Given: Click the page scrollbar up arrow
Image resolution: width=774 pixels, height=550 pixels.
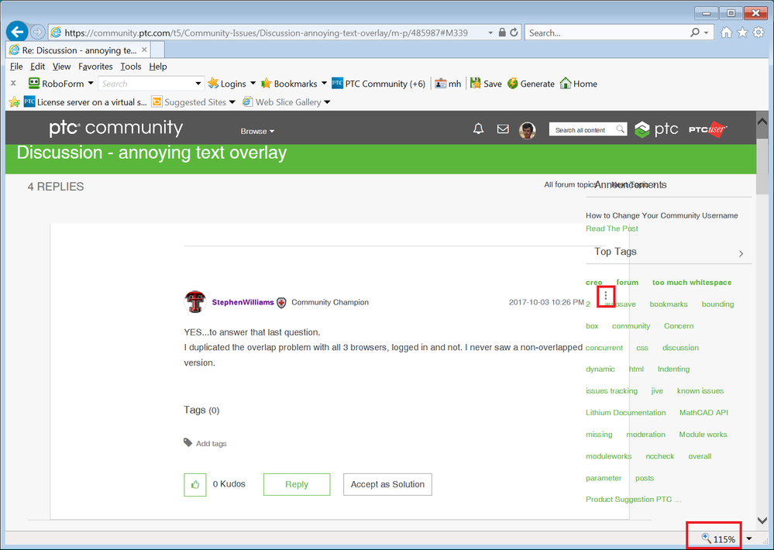Looking at the screenshot, I should pos(762,121).
